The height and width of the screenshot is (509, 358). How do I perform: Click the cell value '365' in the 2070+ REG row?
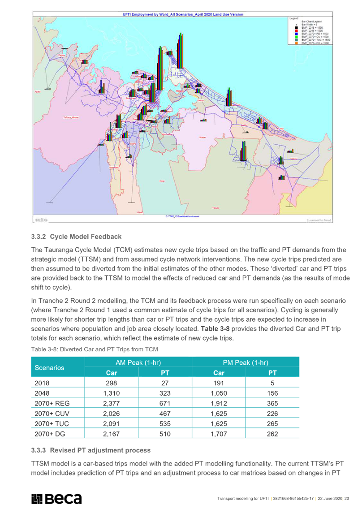(272, 404)
